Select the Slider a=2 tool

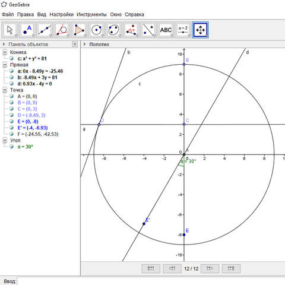pos(183,30)
